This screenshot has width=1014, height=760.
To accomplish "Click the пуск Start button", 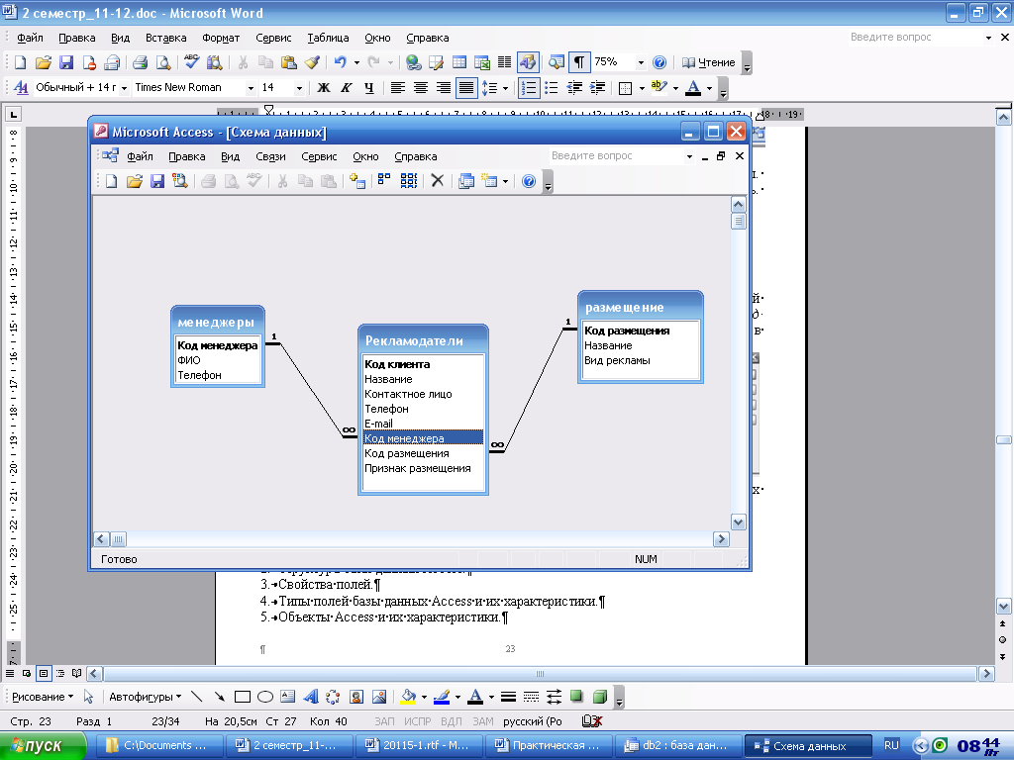I will point(43,746).
